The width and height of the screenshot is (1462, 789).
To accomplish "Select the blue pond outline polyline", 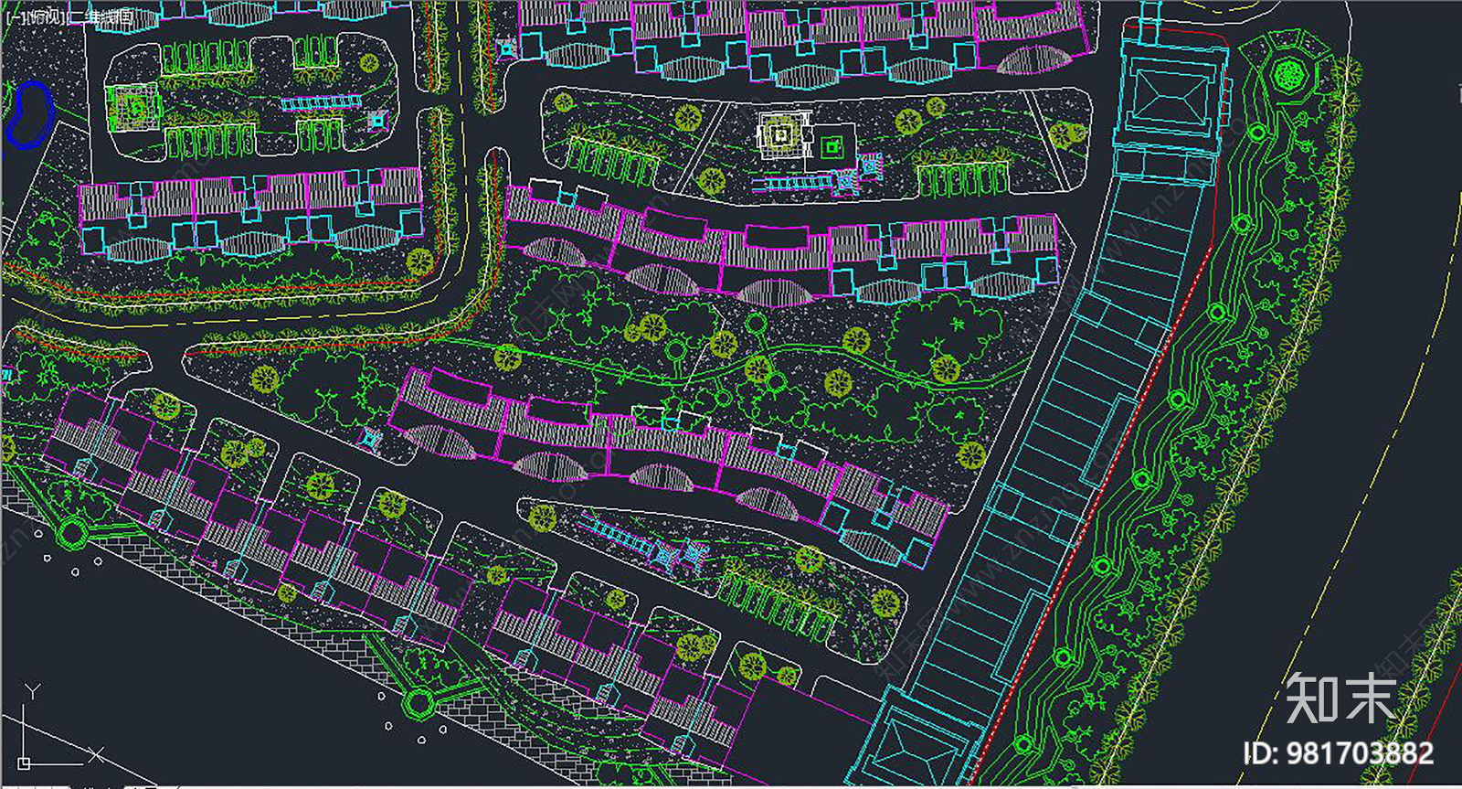I will click(x=29, y=114).
